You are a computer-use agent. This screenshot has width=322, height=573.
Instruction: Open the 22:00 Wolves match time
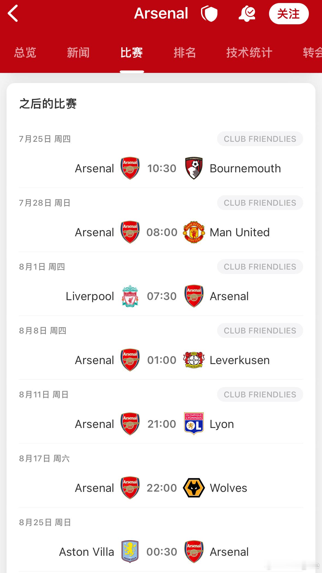coord(162,488)
